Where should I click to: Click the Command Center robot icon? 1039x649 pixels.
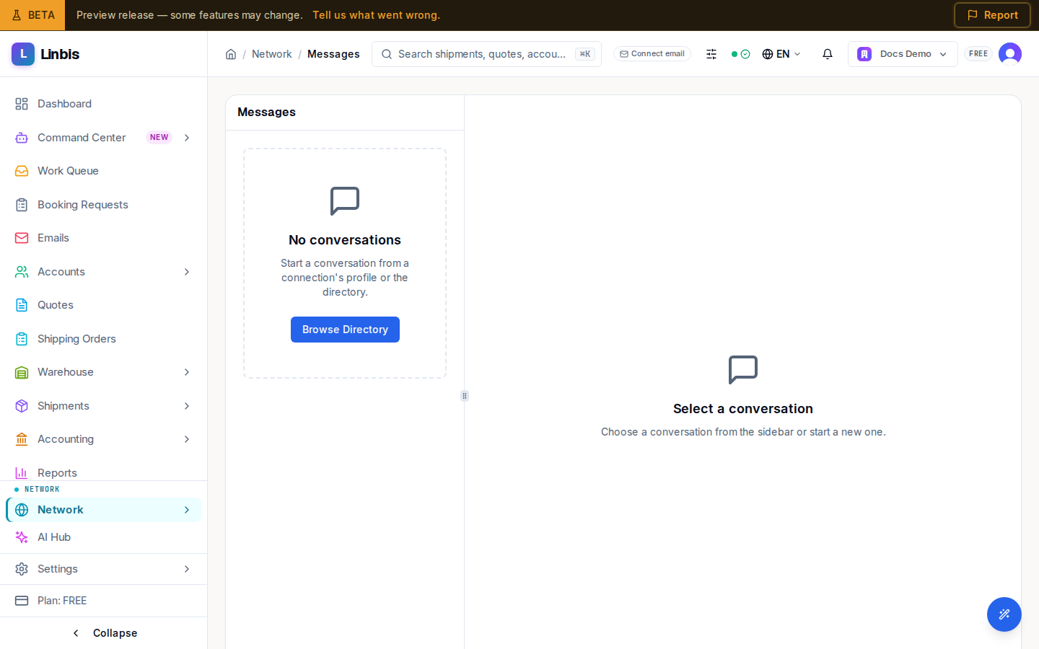(22, 138)
